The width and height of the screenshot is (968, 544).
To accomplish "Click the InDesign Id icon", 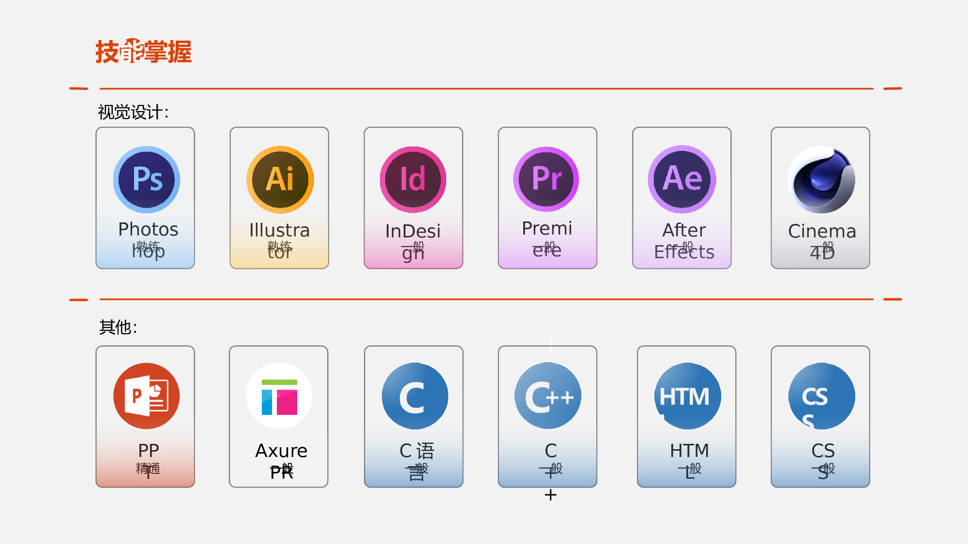I will [413, 179].
